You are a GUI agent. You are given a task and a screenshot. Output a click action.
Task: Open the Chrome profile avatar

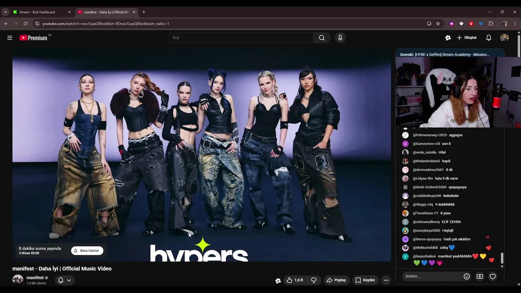point(505,24)
